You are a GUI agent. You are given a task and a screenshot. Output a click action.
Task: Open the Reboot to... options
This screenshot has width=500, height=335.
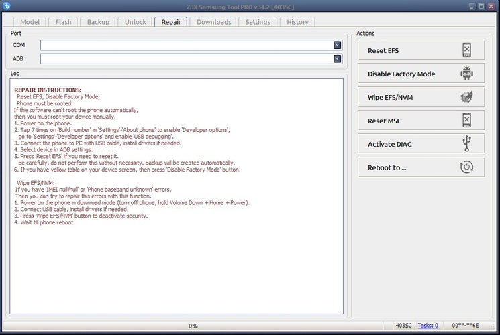421,167
